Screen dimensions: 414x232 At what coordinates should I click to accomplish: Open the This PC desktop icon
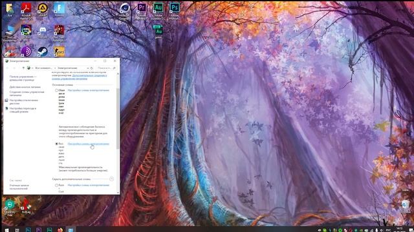10,33
